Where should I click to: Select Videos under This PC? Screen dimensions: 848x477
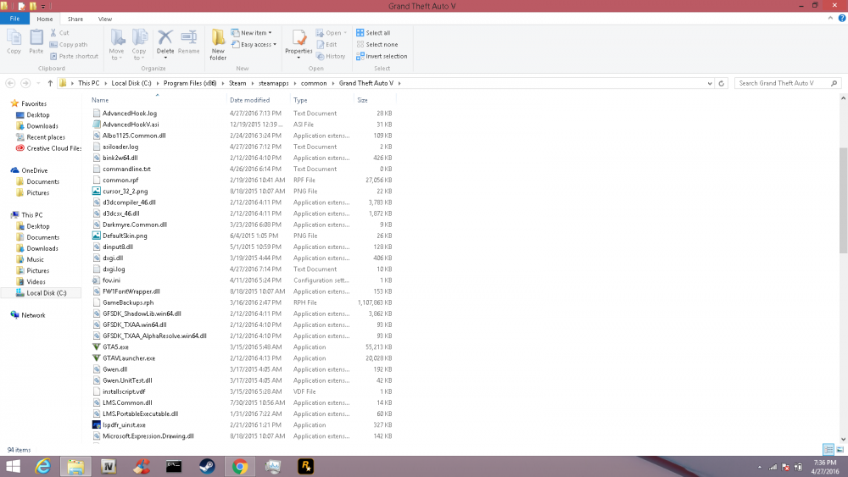(x=36, y=281)
